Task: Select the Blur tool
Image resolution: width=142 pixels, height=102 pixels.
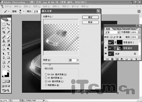Action: [4, 49]
